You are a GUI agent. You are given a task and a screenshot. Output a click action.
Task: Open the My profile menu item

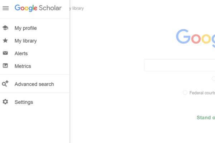(x=25, y=28)
